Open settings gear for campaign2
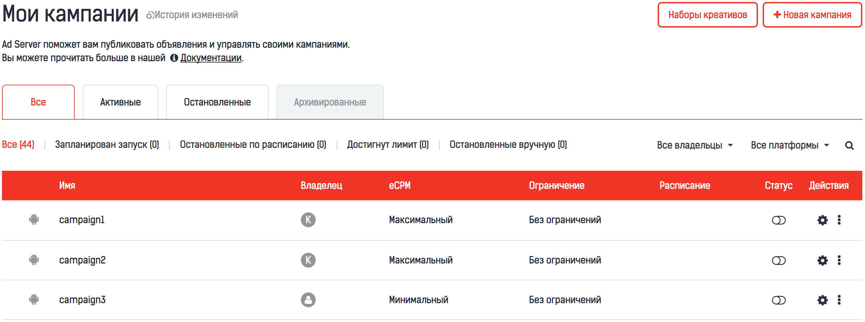The width and height of the screenshot is (865, 322). pos(822,260)
